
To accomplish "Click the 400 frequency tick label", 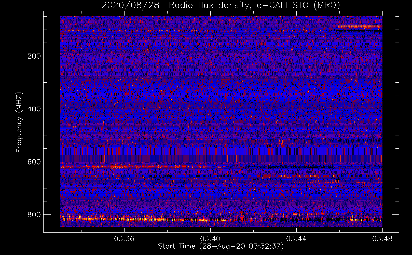I will (34, 109).
